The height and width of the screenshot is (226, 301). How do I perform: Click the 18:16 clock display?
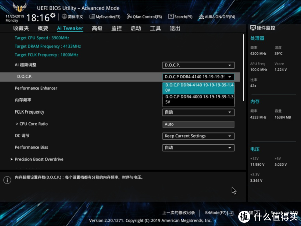(38, 18)
